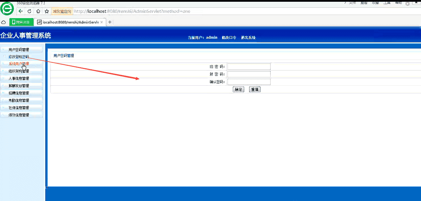Click the page favicon on the localhost tab
This screenshot has height=201, width=421.
39,22
